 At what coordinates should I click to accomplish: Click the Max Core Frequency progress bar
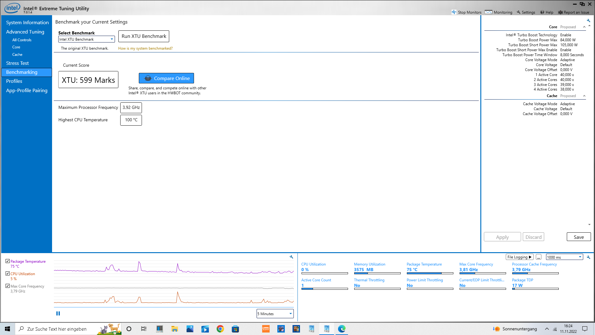click(x=483, y=273)
